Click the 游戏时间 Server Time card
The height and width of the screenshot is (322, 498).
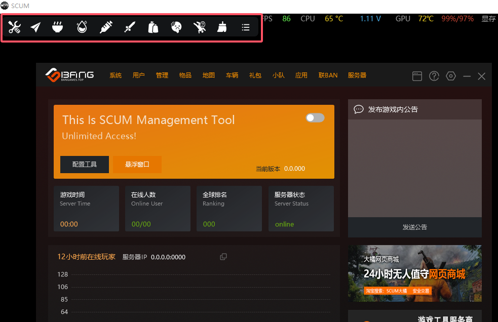[x=87, y=209]
